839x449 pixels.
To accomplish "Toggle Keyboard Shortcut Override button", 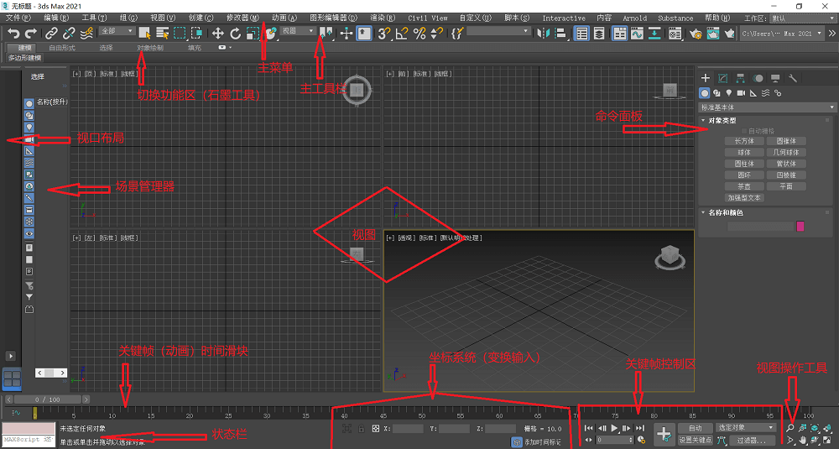I will point(364,34).
